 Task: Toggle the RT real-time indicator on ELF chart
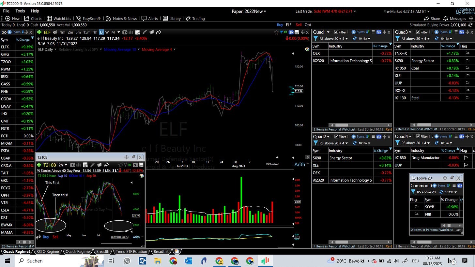click(286, 32)
